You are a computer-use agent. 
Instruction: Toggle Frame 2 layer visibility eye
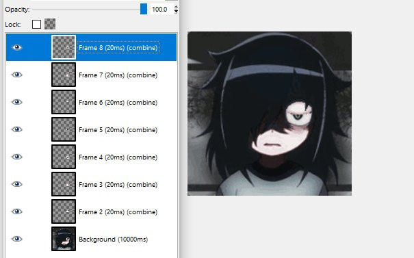17,211
